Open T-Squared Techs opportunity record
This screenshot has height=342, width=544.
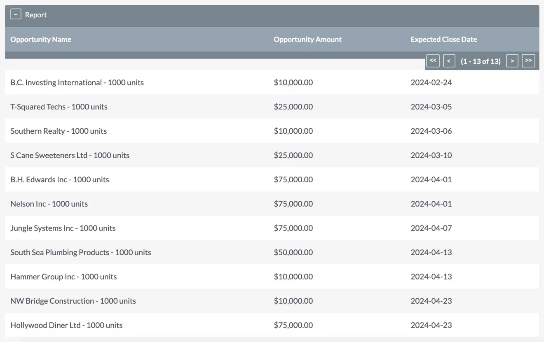click(x=59, y=107)
